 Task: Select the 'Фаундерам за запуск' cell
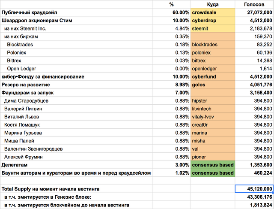(x=76, y=93)
